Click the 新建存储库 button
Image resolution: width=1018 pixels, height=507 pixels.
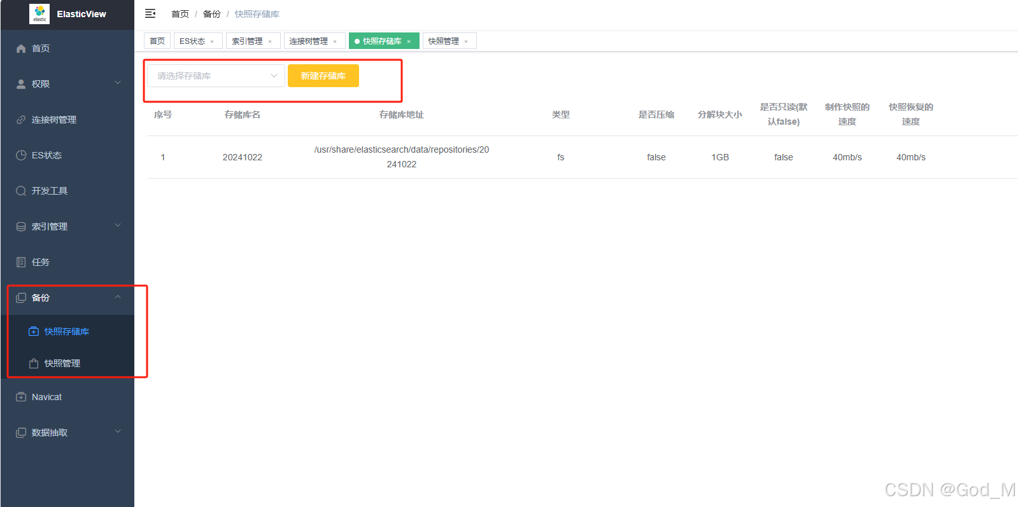pyautogui.click(x=323, y=76)
